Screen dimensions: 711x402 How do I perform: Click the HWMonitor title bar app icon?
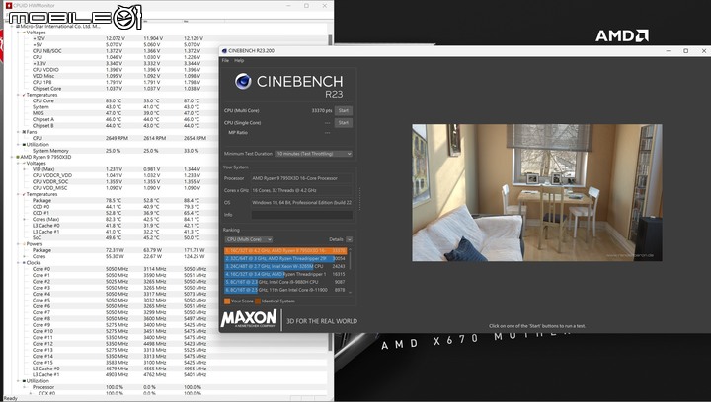click(x=8, y=6)
